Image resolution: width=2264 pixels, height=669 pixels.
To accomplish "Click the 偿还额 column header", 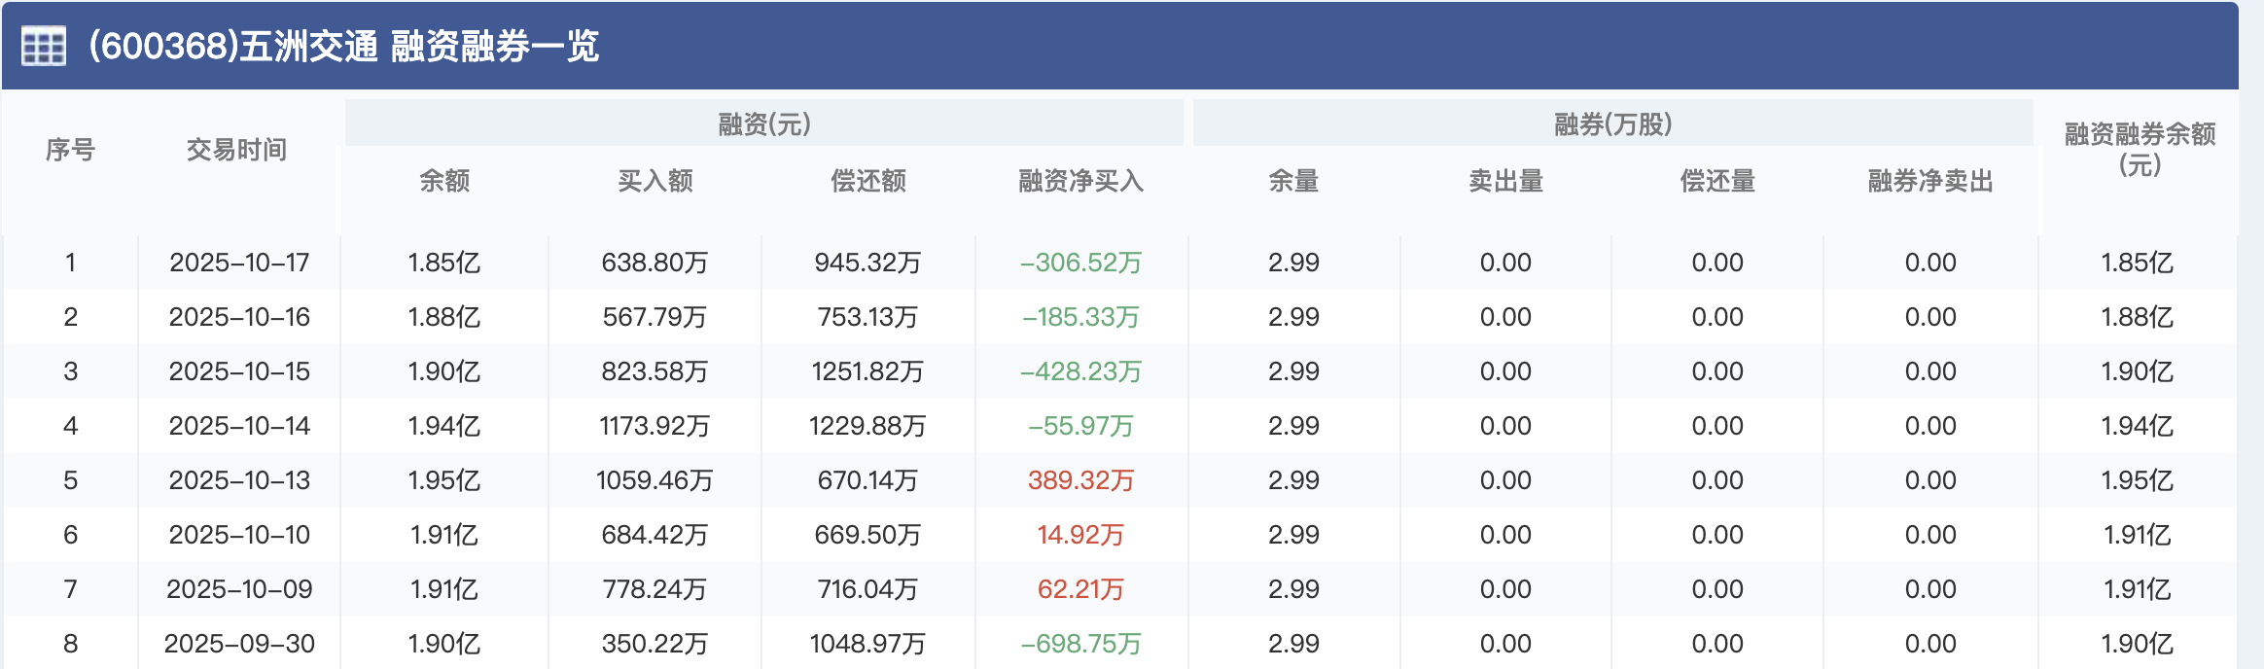I will point(867,181).
